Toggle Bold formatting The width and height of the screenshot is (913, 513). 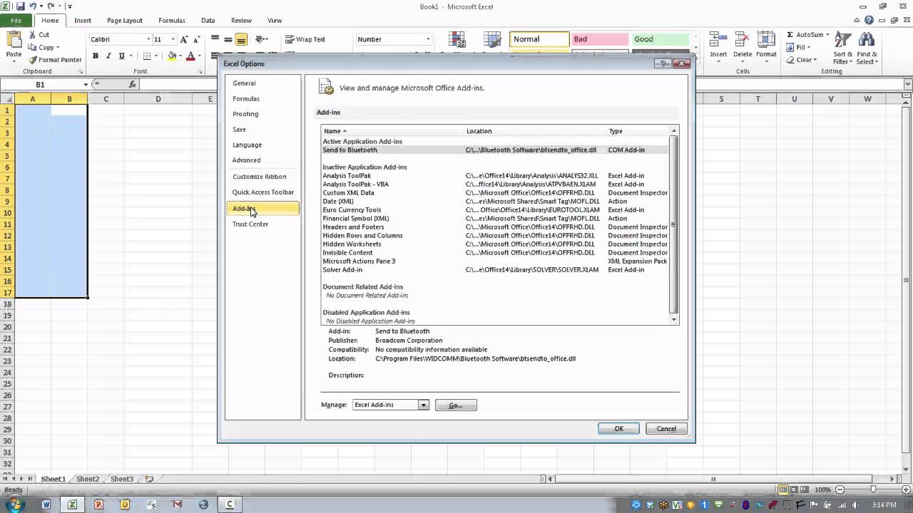(x=96, y=56)
